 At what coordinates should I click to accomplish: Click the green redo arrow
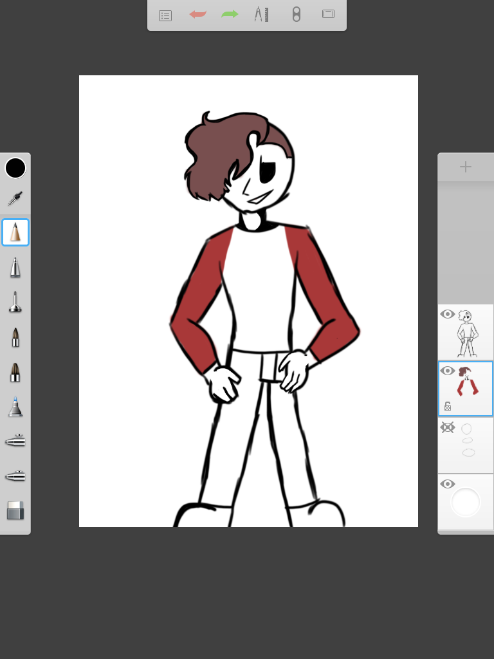[230, 14]
